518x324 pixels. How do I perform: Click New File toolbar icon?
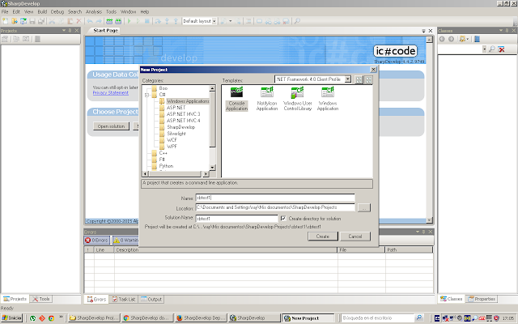coord(6,21)
